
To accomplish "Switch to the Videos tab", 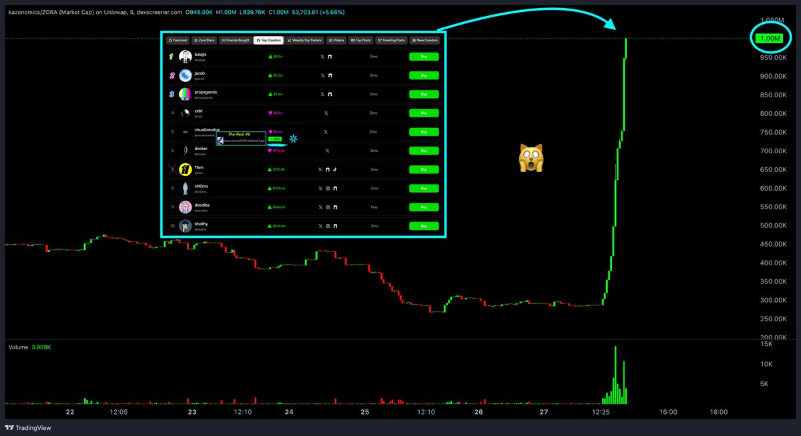I will coord(336,40).
